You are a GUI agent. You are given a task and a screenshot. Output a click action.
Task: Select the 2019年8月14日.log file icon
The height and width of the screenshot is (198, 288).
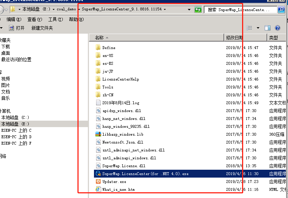coord(98,103)
